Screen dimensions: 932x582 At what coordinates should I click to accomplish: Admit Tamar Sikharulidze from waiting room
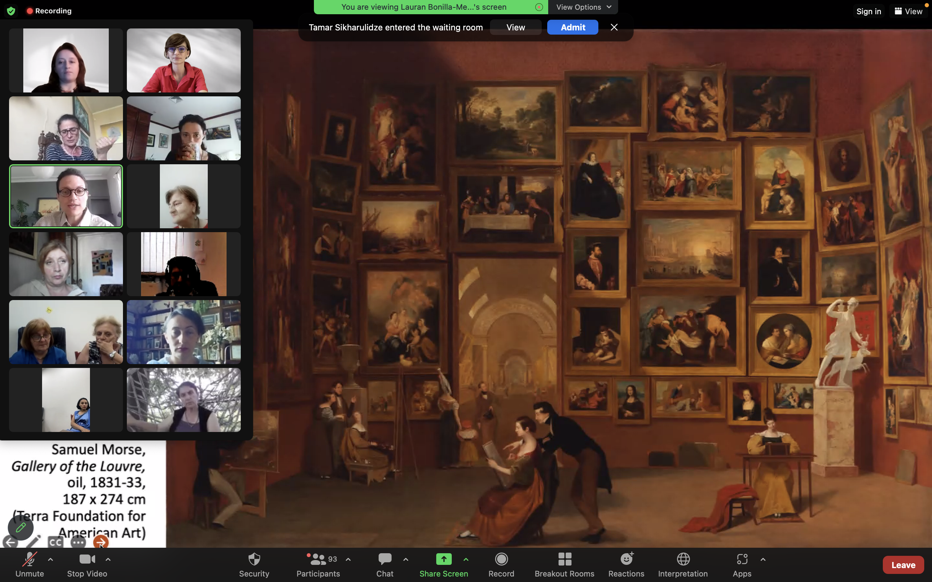pos(572,27)
